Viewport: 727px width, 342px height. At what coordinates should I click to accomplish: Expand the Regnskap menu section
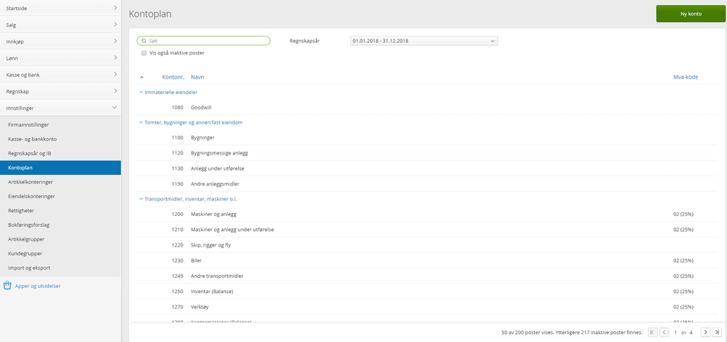click(60, 91)
